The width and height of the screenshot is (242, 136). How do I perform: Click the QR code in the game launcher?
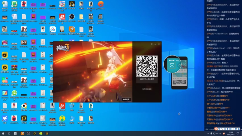click(147, 66)
